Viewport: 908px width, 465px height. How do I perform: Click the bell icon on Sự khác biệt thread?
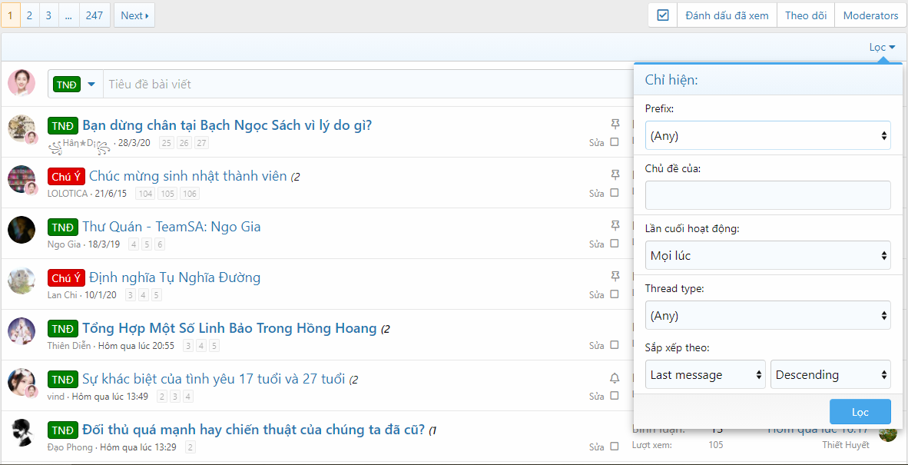(615, 378)
